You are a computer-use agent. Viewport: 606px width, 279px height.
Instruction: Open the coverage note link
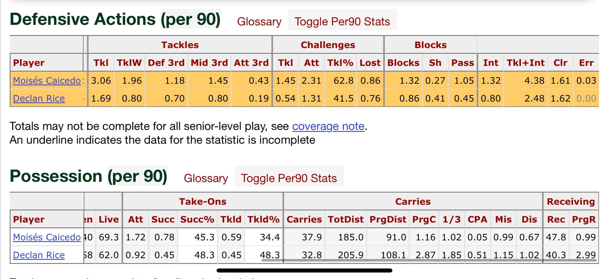pyautogui.click(x=328, y=126)
